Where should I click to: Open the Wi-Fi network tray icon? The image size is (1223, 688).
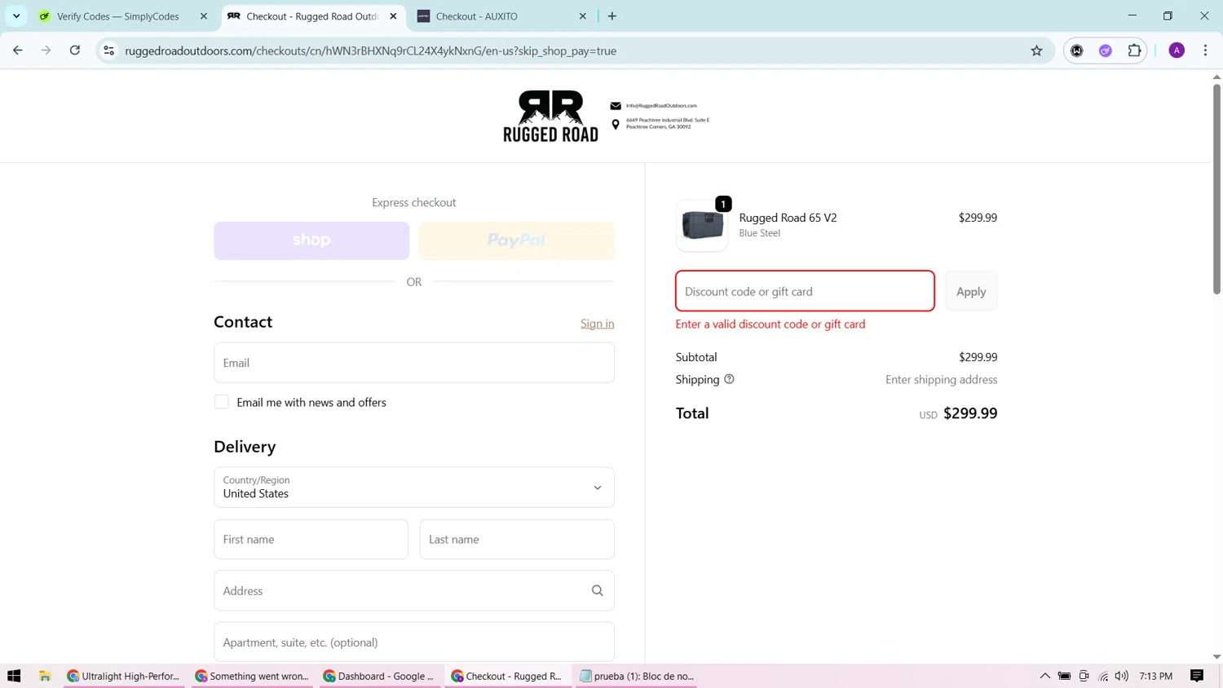coord(1103,676)
